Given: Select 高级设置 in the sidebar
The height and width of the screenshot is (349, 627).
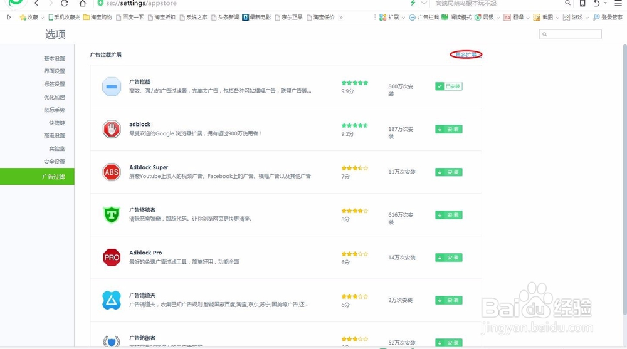Looking at the screenshot, I should pos(55,135).
